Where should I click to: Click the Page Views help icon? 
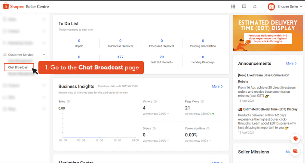click(x=202, y=101)
